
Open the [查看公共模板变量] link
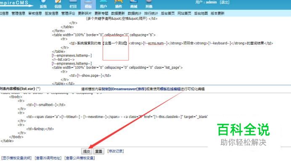coord(80,158)
